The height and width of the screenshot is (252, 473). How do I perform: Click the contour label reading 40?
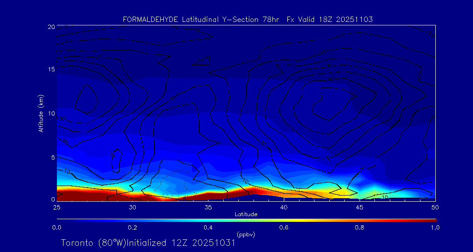(331, 79)
